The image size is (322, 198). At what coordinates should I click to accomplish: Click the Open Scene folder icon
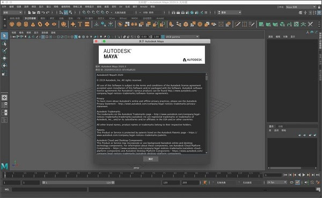click(x=34, y=12)
